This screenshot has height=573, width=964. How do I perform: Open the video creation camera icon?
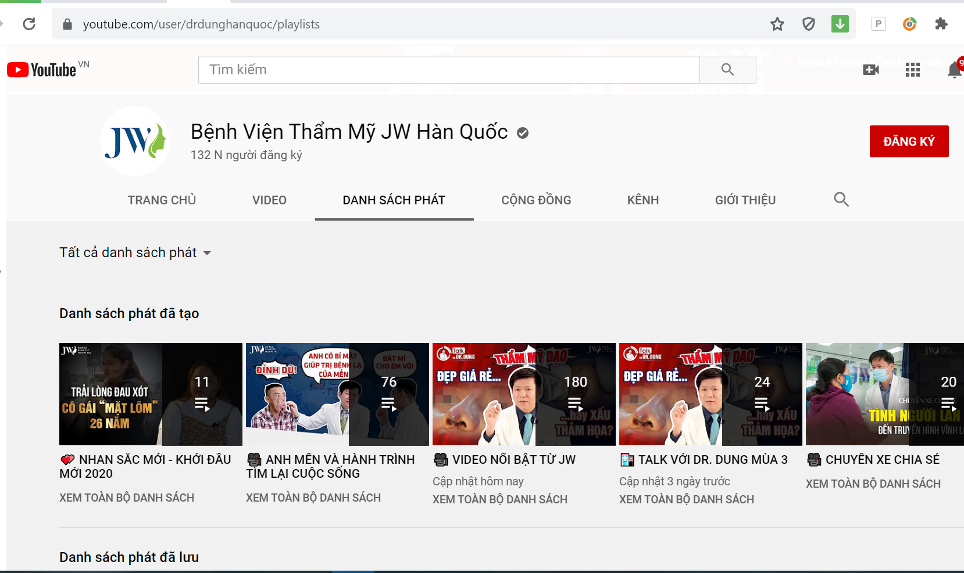(x=871, y=69)
